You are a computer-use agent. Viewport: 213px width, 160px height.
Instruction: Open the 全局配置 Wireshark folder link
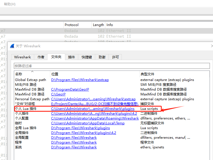74,138
